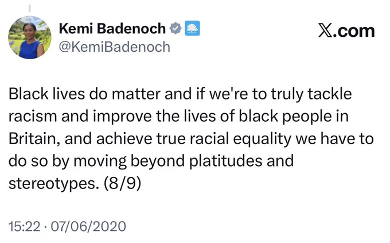Click the 15:22 timestamp

pos(24,226)
